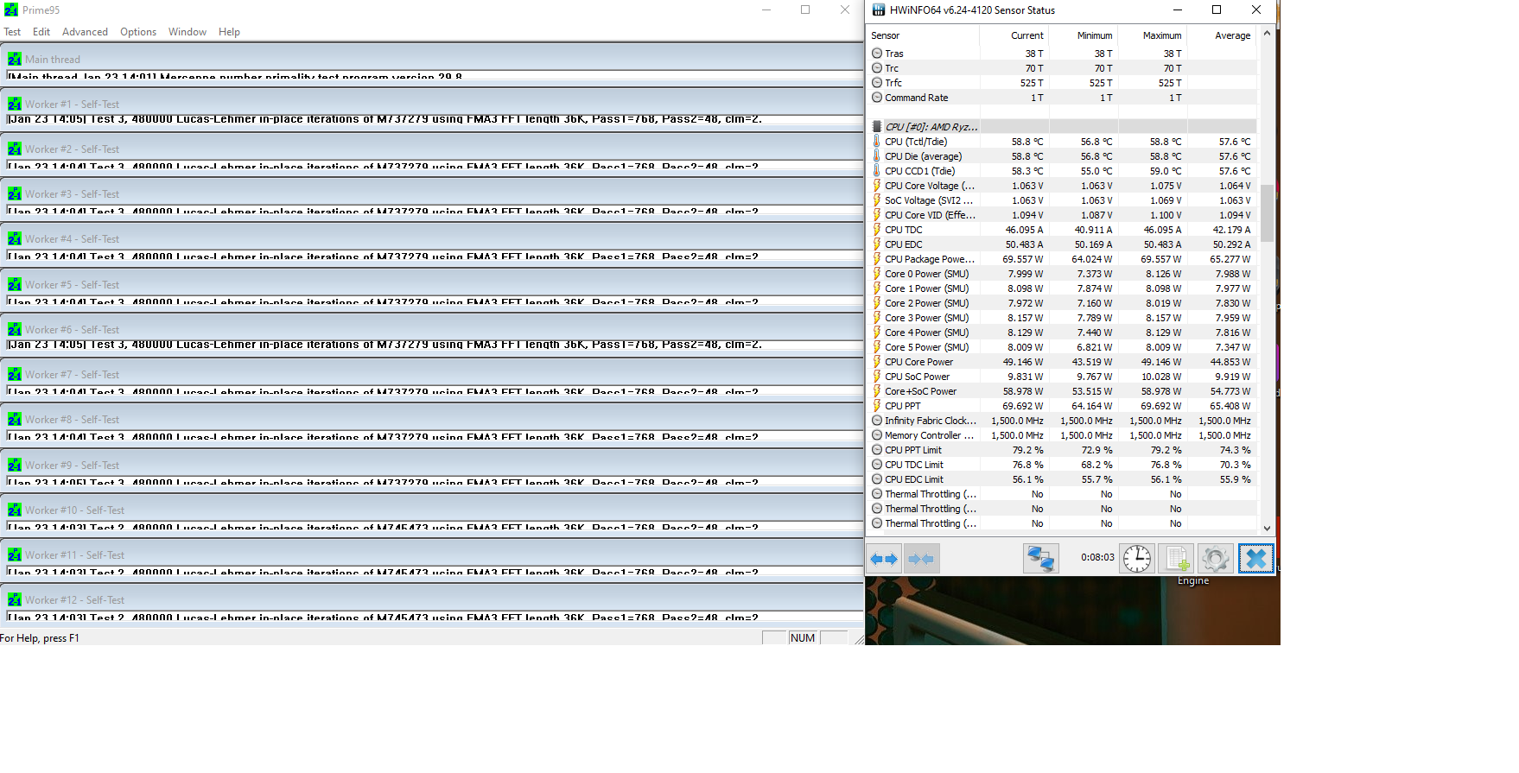This screenshot has height=773, width=1519.
Task: Click the blue X icon in HWiNFO toolbar
Action: [1255, 559]
